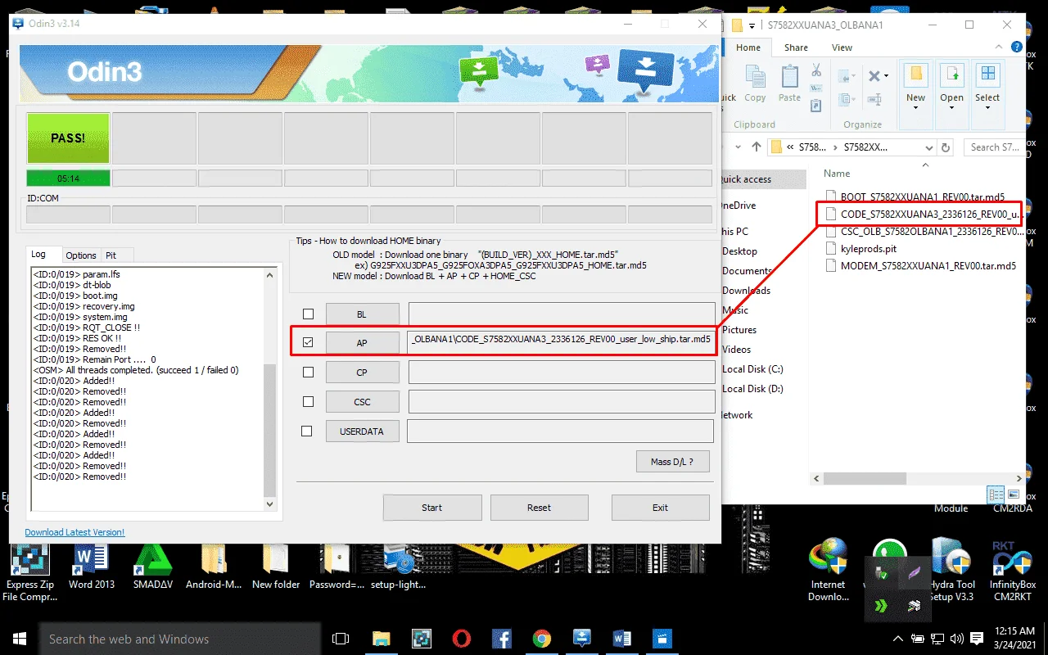1048x655 pixels.
Task: Click the green 05:14 progress bar
Action: pyautogui.click(x=68, y=178)
